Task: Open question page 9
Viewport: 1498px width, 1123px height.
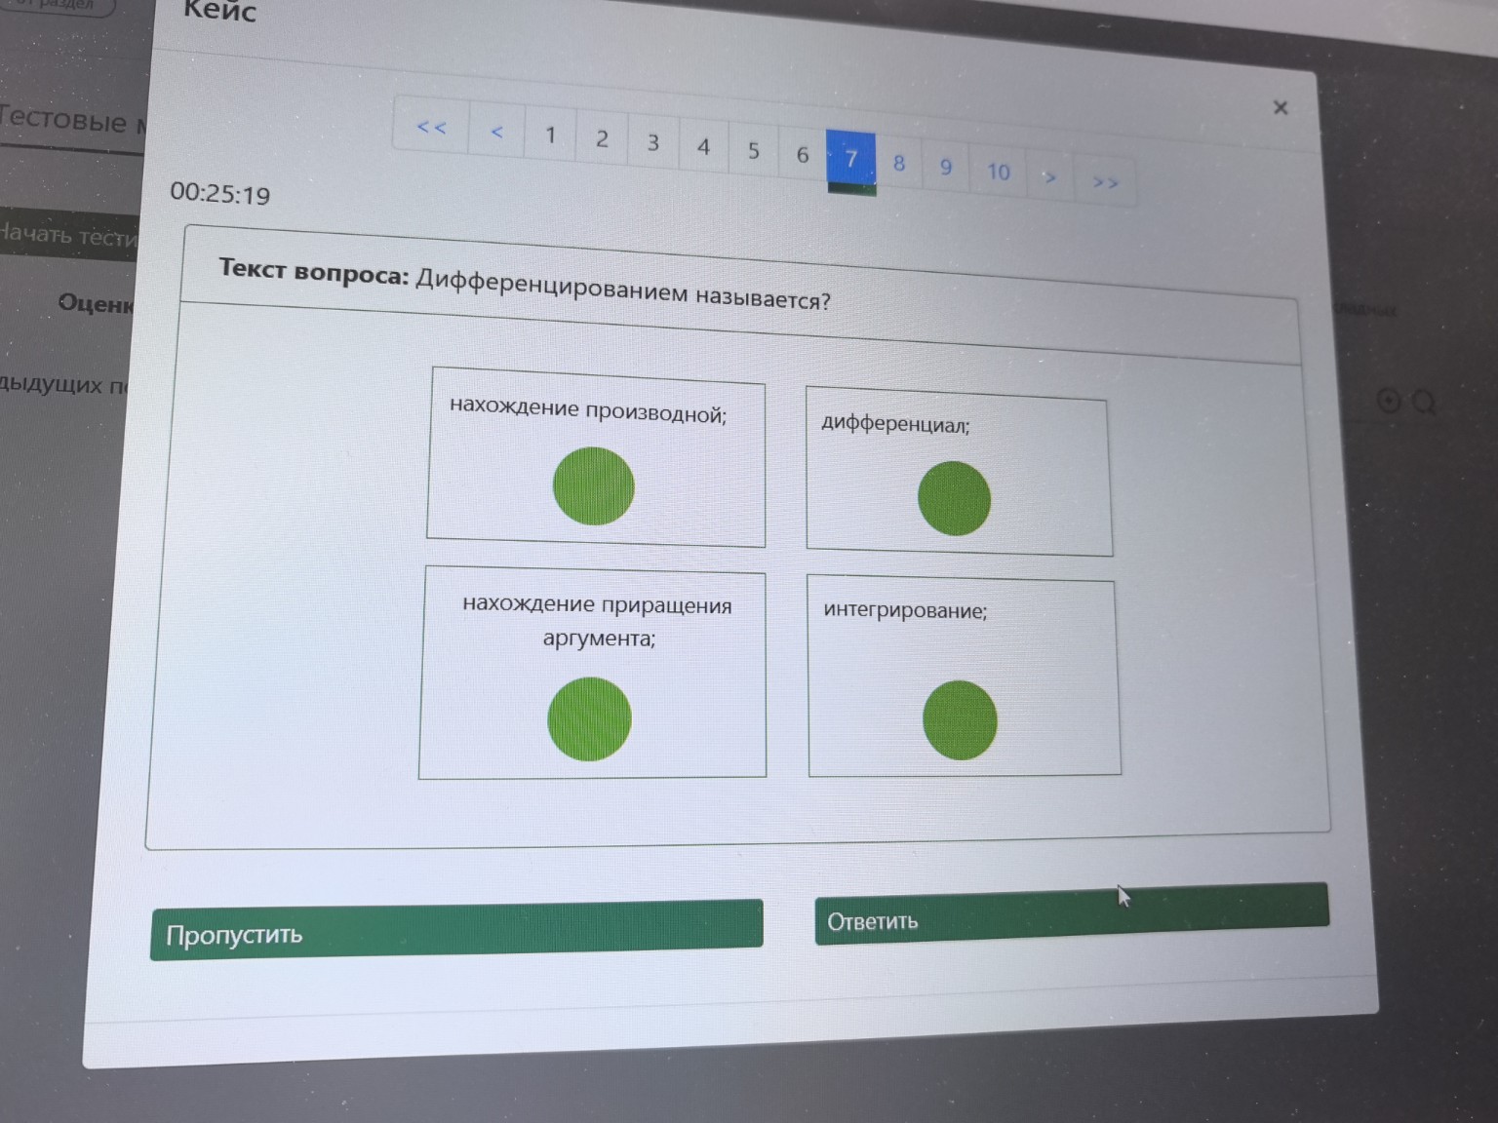Action: point(945,168)
